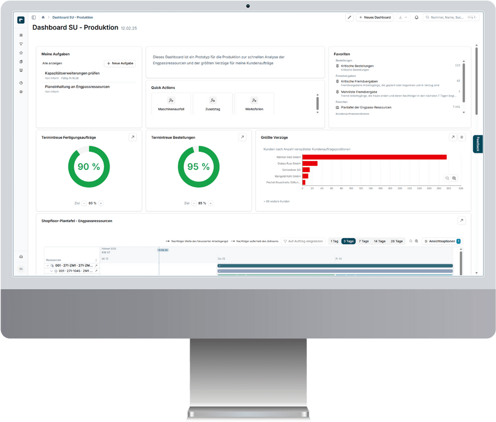The width and height of the screenshot is (496, 422).
Task: Open the clock history icon in the sidebar
Action: 21,83
